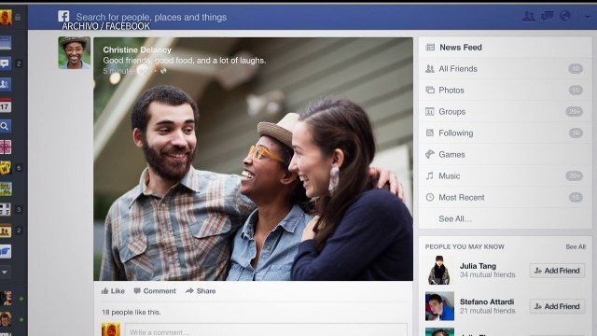597x336 pixels.
Task: Open Christine Delancy's name link on post
Action: coord(137,49)
